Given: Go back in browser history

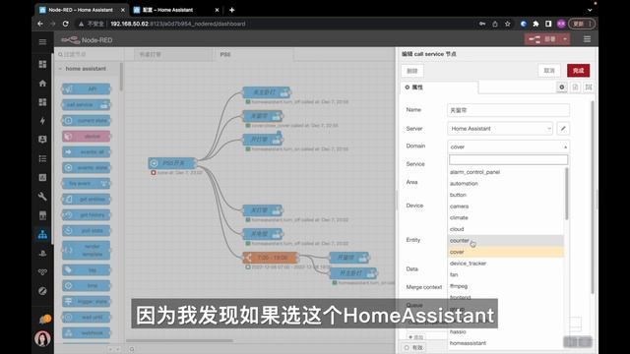Looking at the screenshot, I should coord(40,24).
